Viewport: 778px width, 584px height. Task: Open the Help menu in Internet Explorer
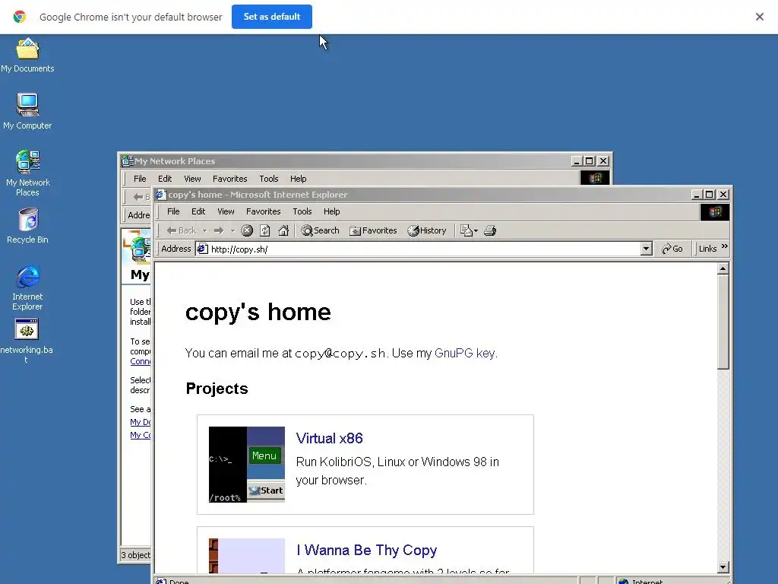(331, 211)
